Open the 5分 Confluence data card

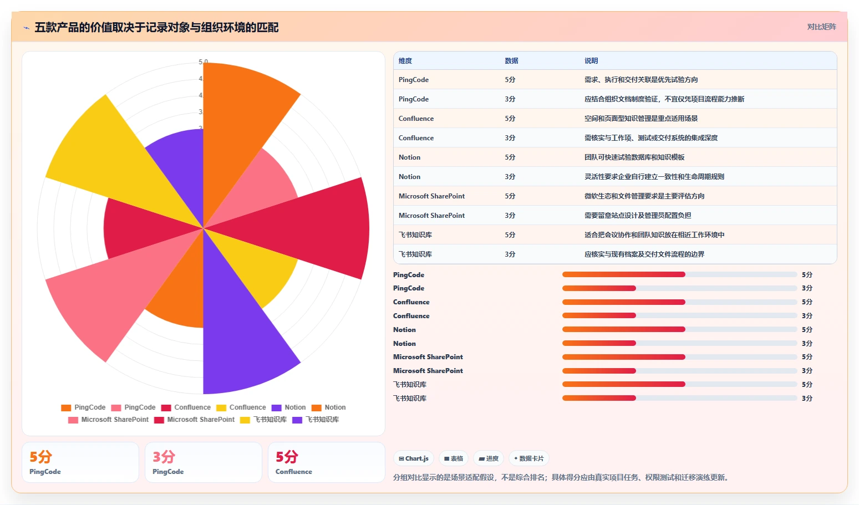pyautogui.click(x=327, y=462)
